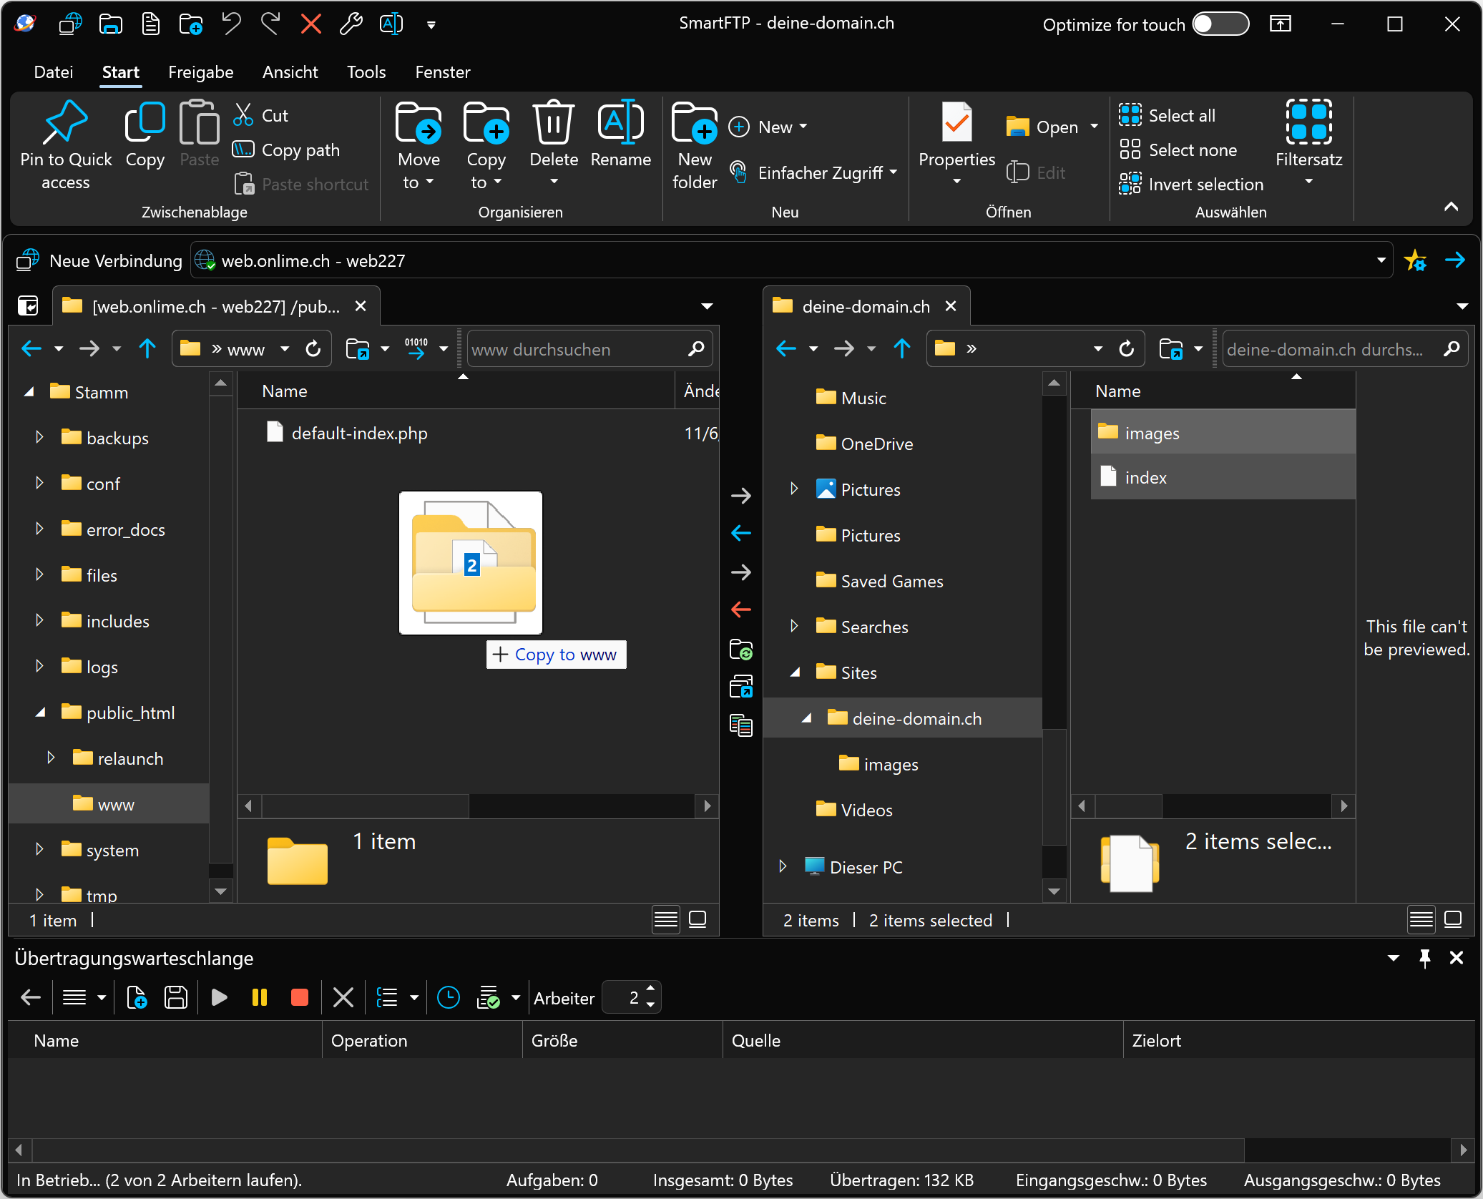Collapse the public_html tree node
The width and height of the screenshot is (1483, 1199).
pos(41,713)
